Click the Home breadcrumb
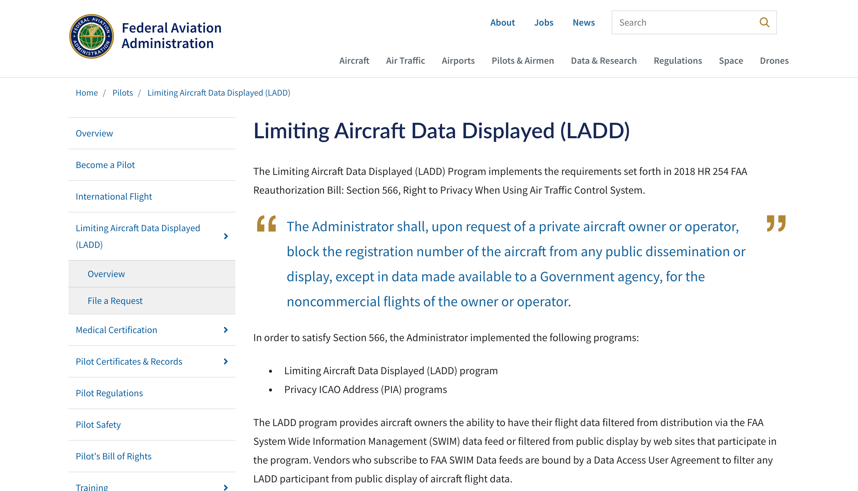This screenshot has height=491, width=858. click(x=87, y=92)
